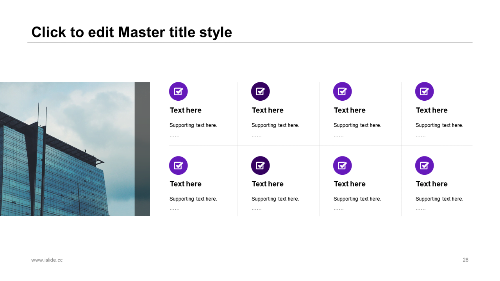Click 'Text here' heading under bottom-row dark icon
Image resolution: width=500 pixels, height=281 pixels.
[x=268, y=184]
